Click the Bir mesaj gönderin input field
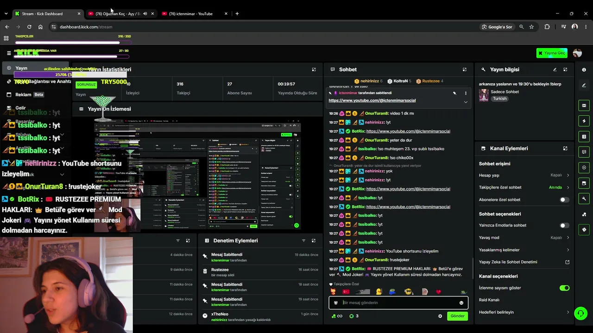This screenshot has width=593, height=333. [398, 303]
